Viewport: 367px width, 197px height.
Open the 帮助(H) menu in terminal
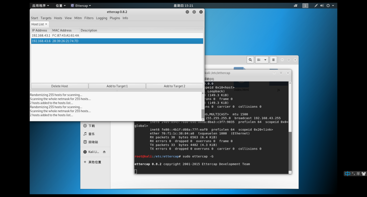pyautogui.click(x=209, y=79)
